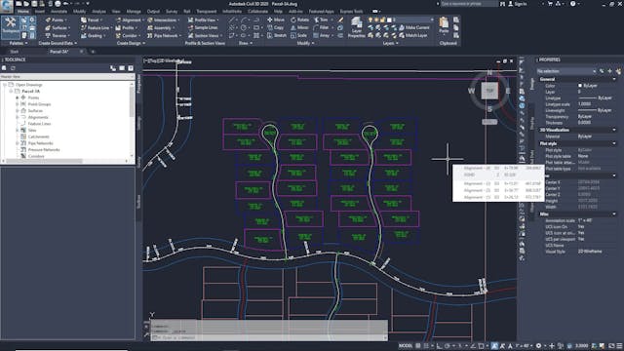The height and width of the screenshot is (351, 624).
Task: Open the Annotate ribbon tab
Action: [58, 12]
